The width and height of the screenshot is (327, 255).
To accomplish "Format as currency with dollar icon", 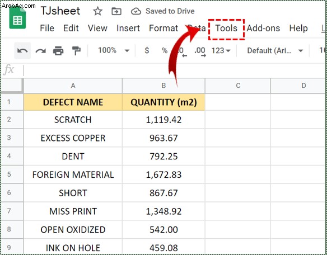I will coord(147,50).
